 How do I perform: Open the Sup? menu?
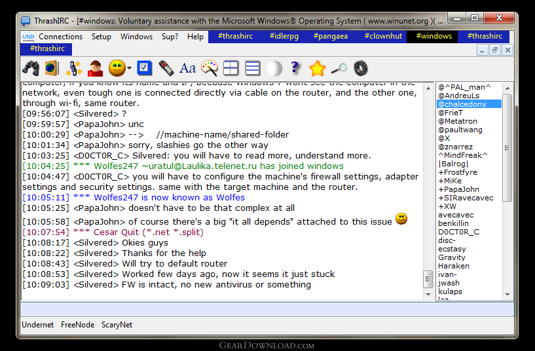170,37
